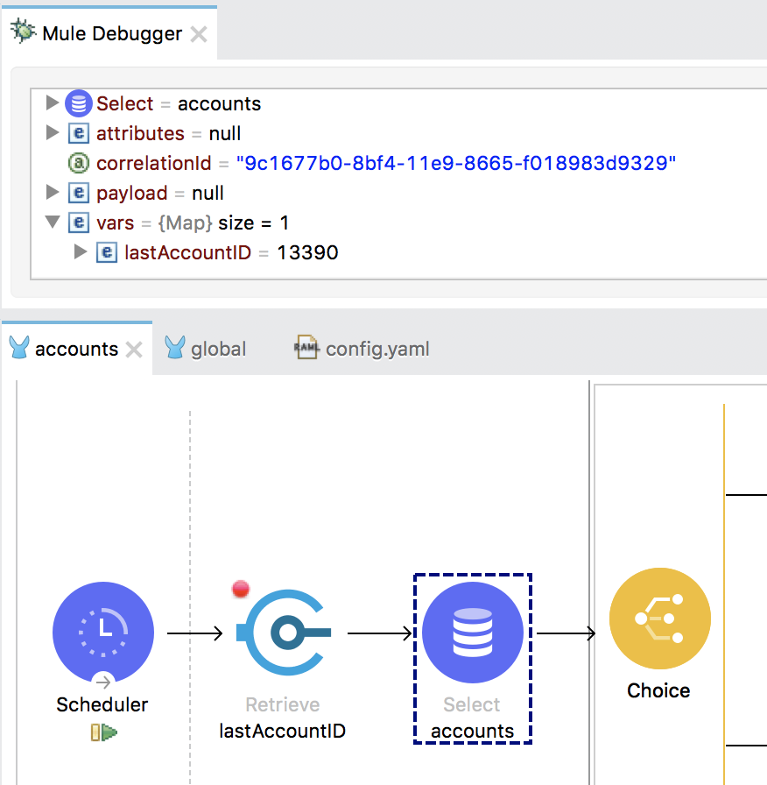Expand the Select = accounts row
The image size is (767, 785).
pyautogui.click(x=52, y=103)
